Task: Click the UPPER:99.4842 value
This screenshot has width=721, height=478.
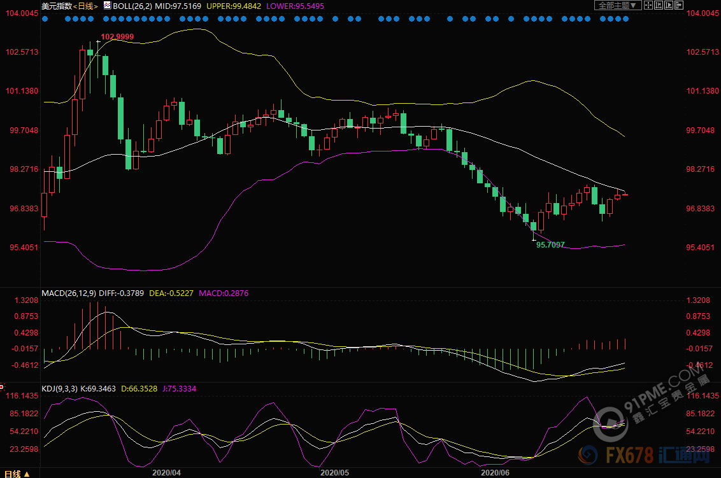Action: [234, 6]
